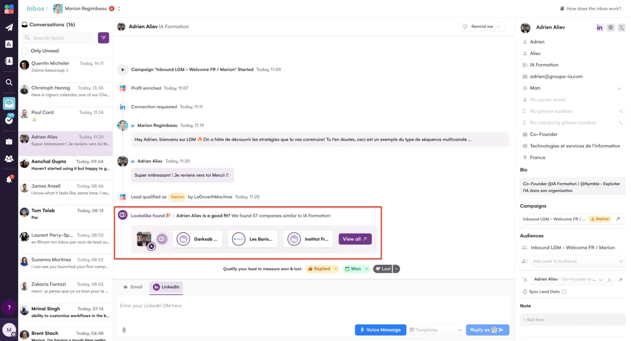Open the identity switcher next to Marion Regimbeau

119,9
